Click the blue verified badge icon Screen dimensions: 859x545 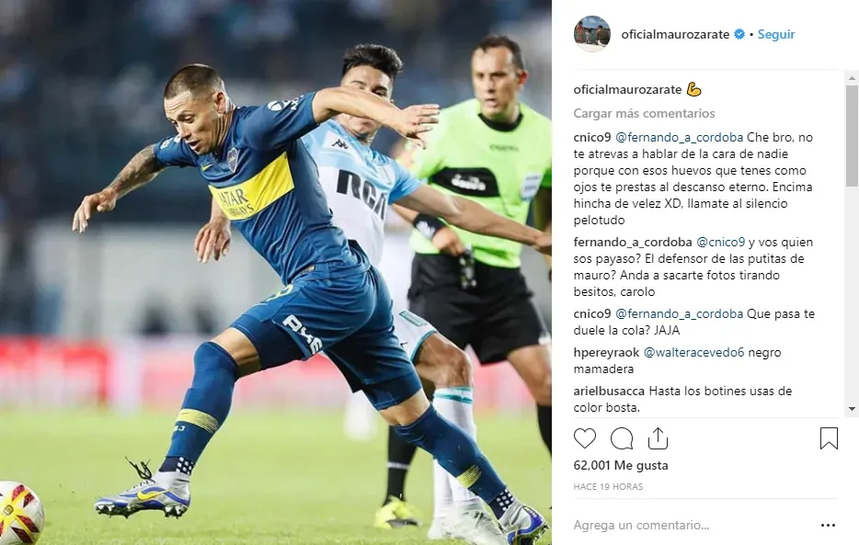click(x=739, y=34)
